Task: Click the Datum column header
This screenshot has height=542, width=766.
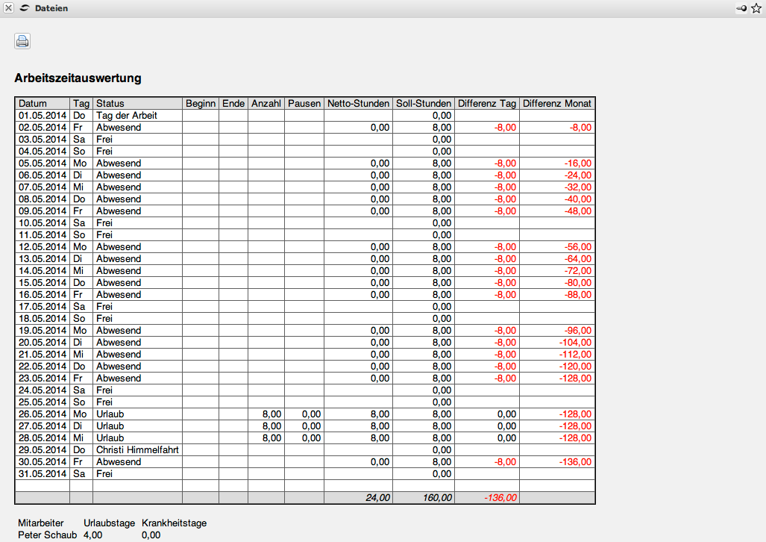Action: tap(33, 104)
